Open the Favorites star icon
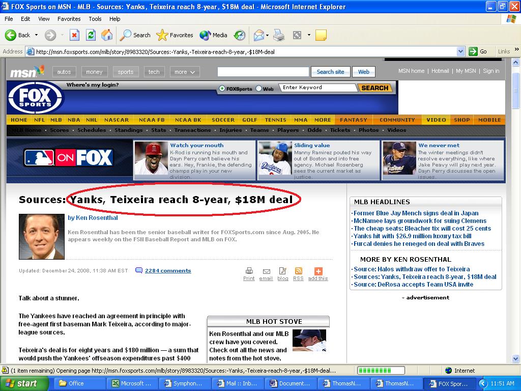521x391 pixels. point(162,35)
